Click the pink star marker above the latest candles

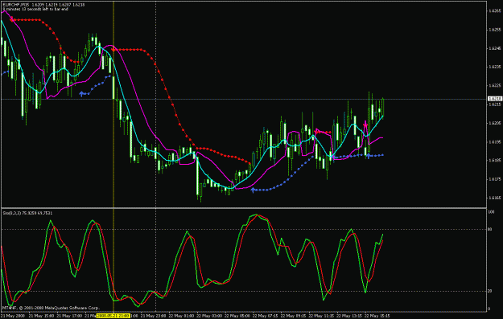pos(365,125)
